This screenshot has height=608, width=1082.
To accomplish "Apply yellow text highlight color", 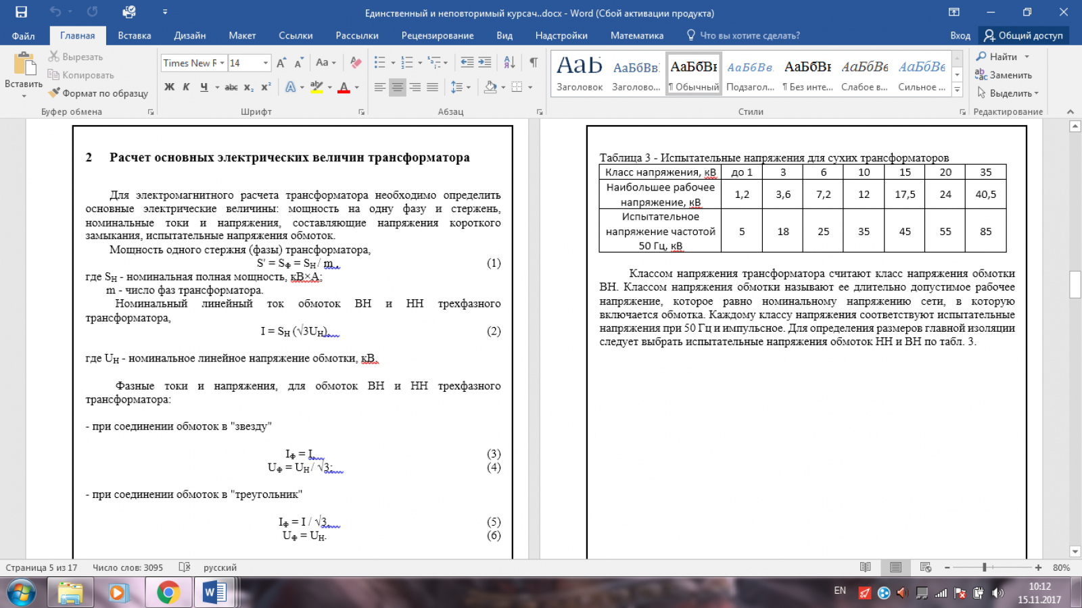I will click(x=316, y=87).
